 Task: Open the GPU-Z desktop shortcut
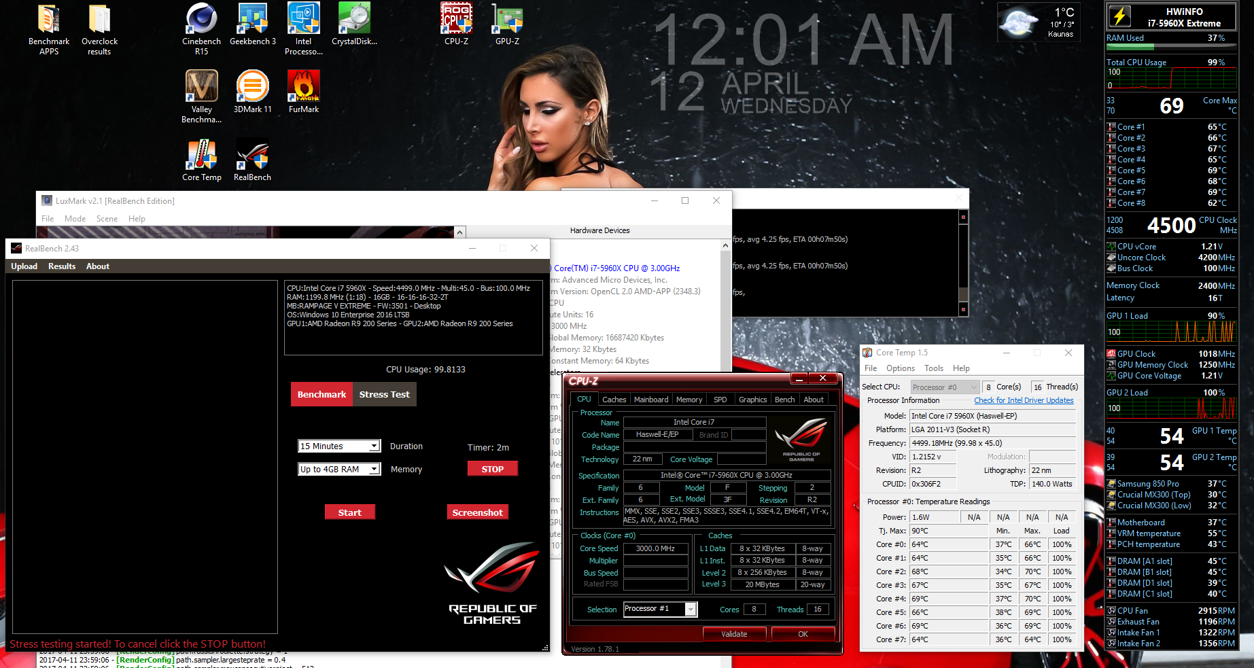point(508,24)
